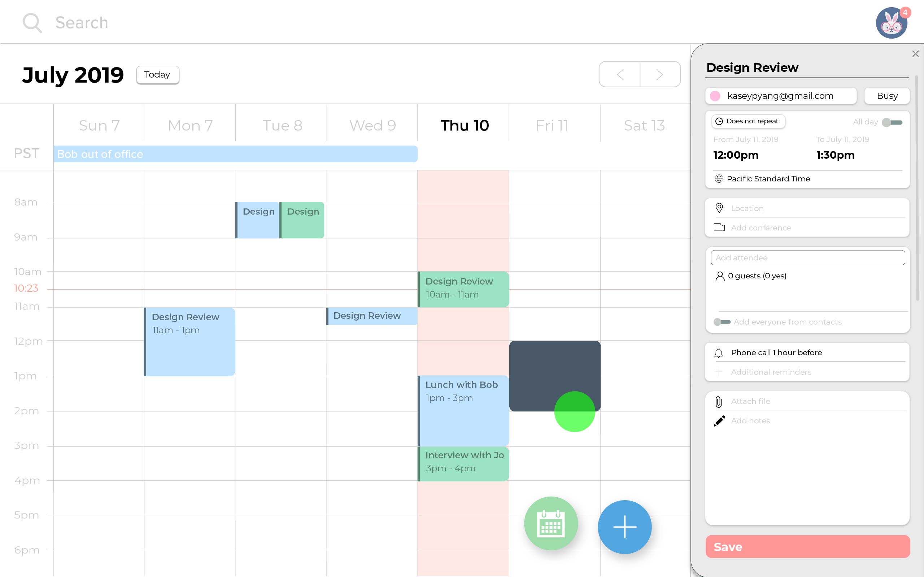Click the pink calendar color dot

pos(715,96)
